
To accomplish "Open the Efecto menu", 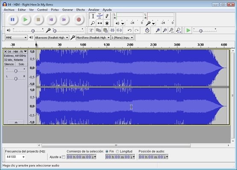I will coord(80,10).
